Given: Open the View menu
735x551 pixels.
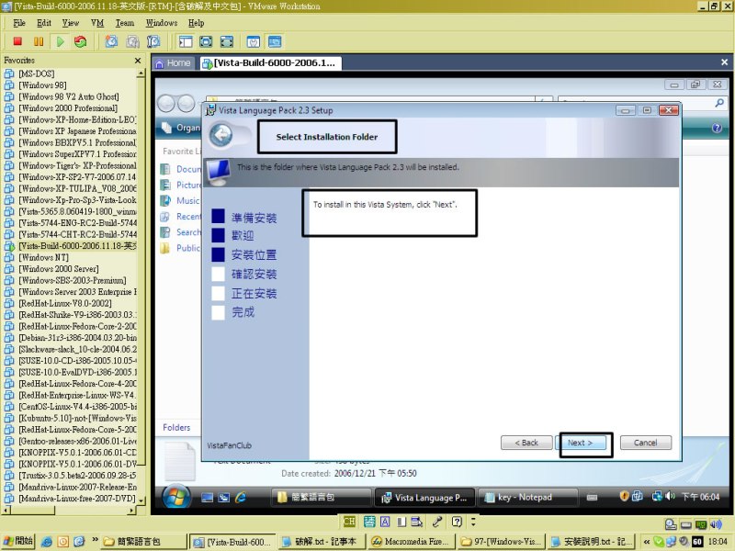Looking at the screenshot, I should pyautogui.click(x=71, y=23).
